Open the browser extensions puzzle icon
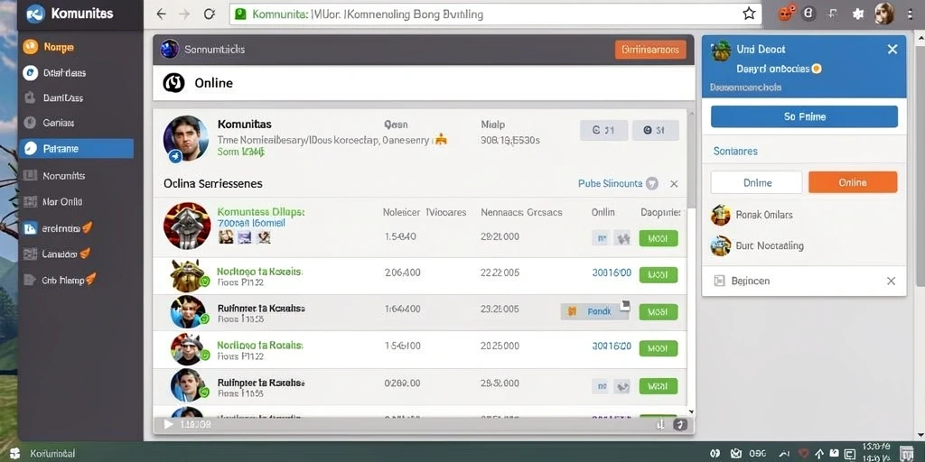The height and width of the screenshot is (462, 925). [x=859, y=14]
